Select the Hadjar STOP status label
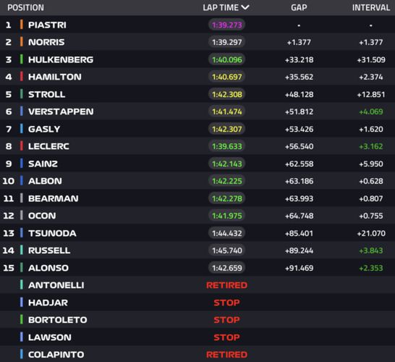 226,303
